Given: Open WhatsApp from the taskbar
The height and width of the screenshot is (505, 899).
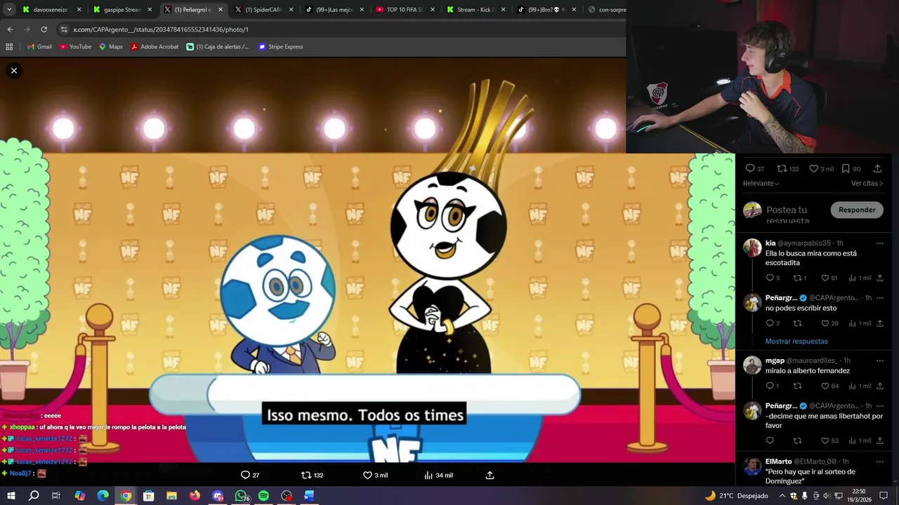Looking at the screenshot, I should coord(241,496).
